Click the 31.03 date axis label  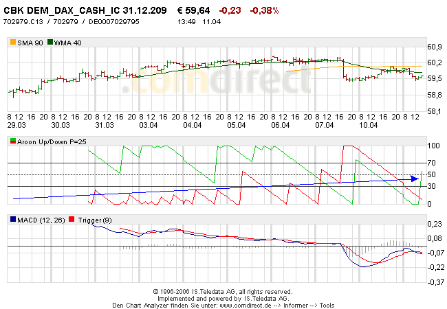click(x=105, y=125)
